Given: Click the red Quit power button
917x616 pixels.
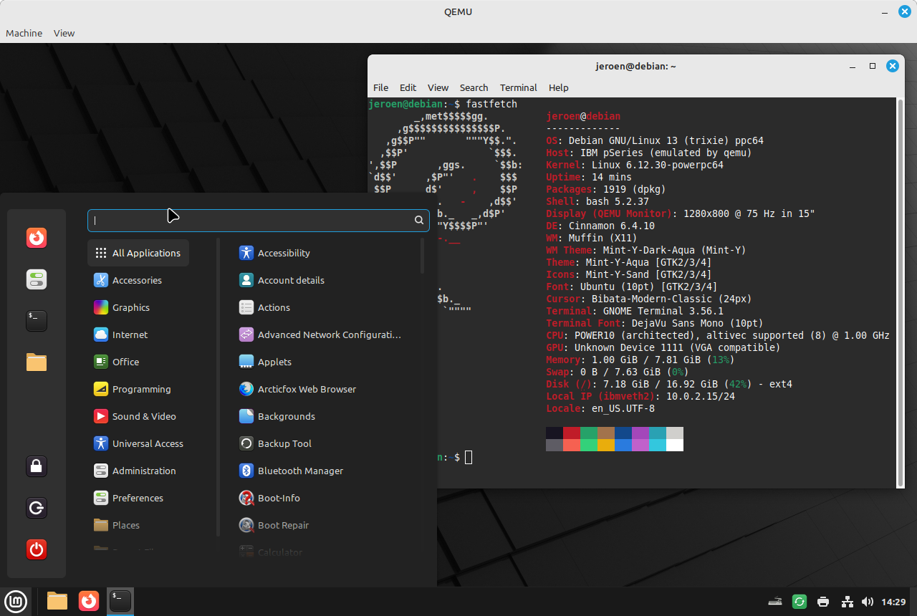Looking at the screenshot, I should coord(37,549).
